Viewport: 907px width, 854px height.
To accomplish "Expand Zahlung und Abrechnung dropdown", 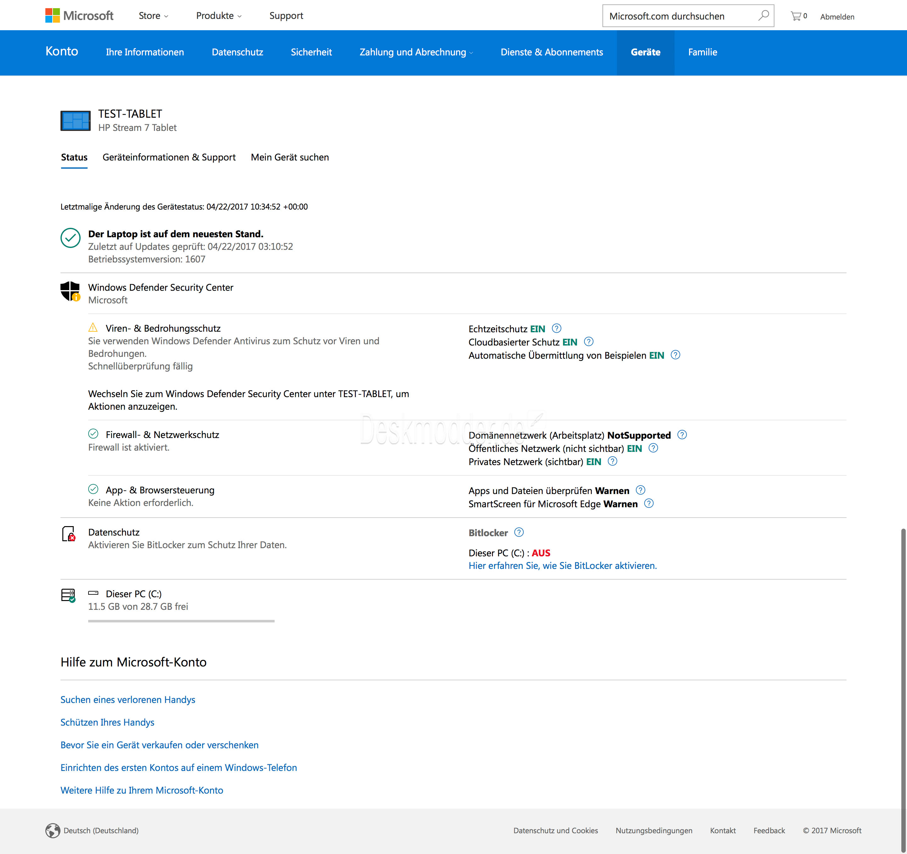I will pyautogui.click(x=416, y=53).
